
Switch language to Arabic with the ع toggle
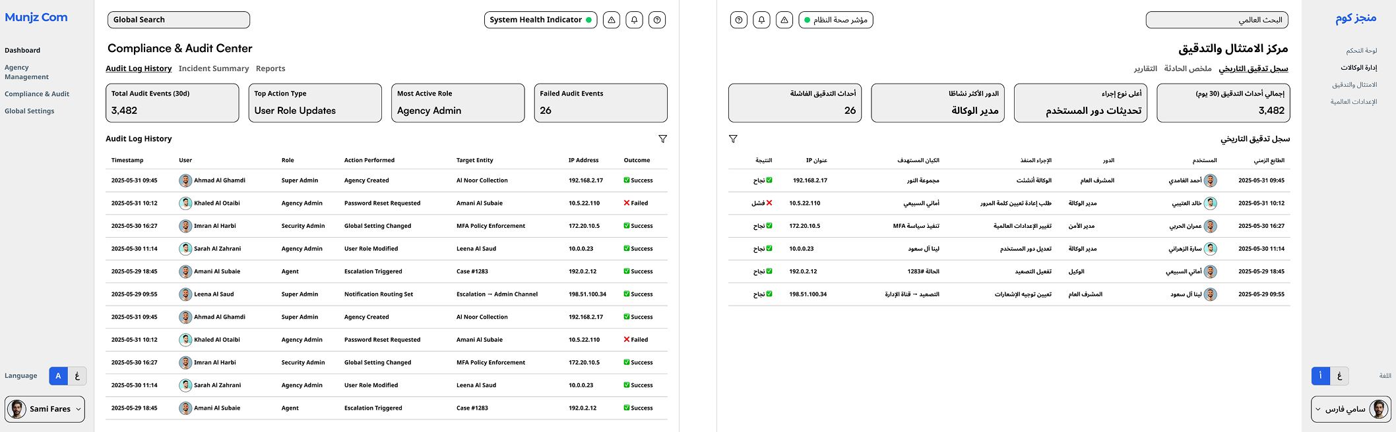point(77,376)
